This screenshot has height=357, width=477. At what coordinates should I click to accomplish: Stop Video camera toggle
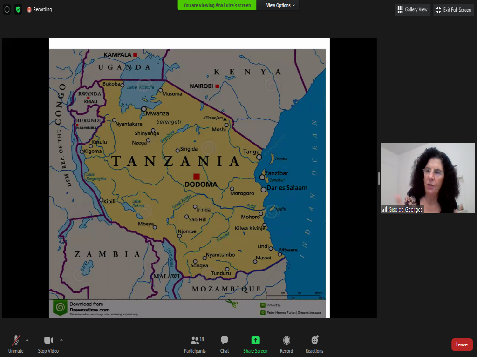48,344
